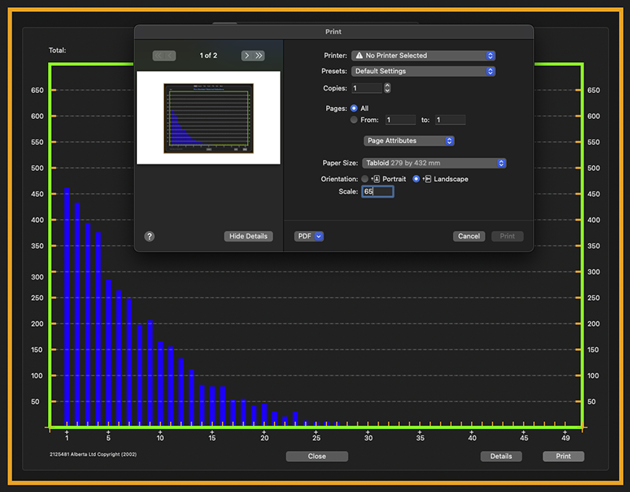Click the dialog's dimmed Print button
This screenshot has width=630, height=492.
point(507,237)
